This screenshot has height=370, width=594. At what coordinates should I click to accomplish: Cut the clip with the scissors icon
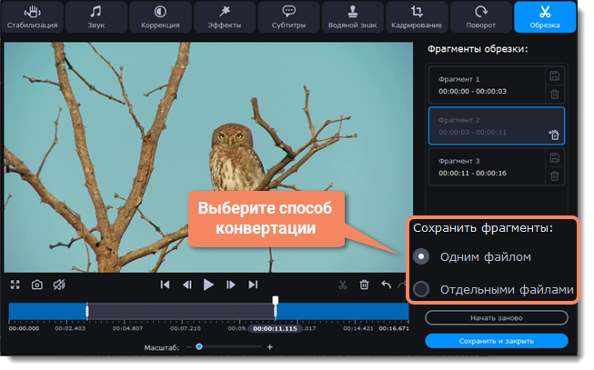343,285
